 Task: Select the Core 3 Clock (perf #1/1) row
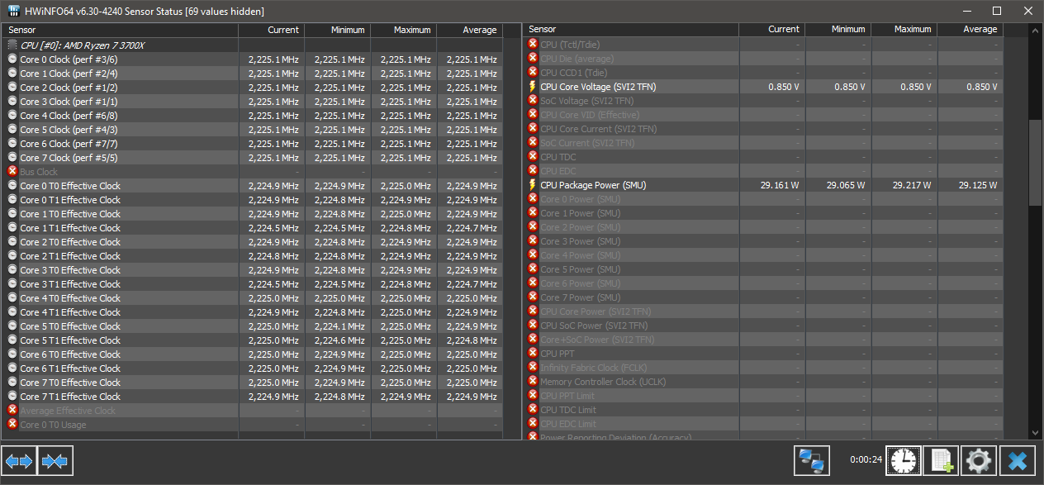pyautogui.click(x=252, y=102)
